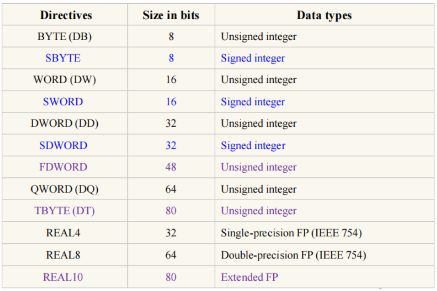The height and width of the screenshot is (291, 437).
Task: Click the Data types column header
Action: 324,16
